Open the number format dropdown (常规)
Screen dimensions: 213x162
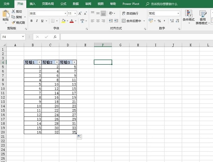pyautogui.click(x=178, y=13)
